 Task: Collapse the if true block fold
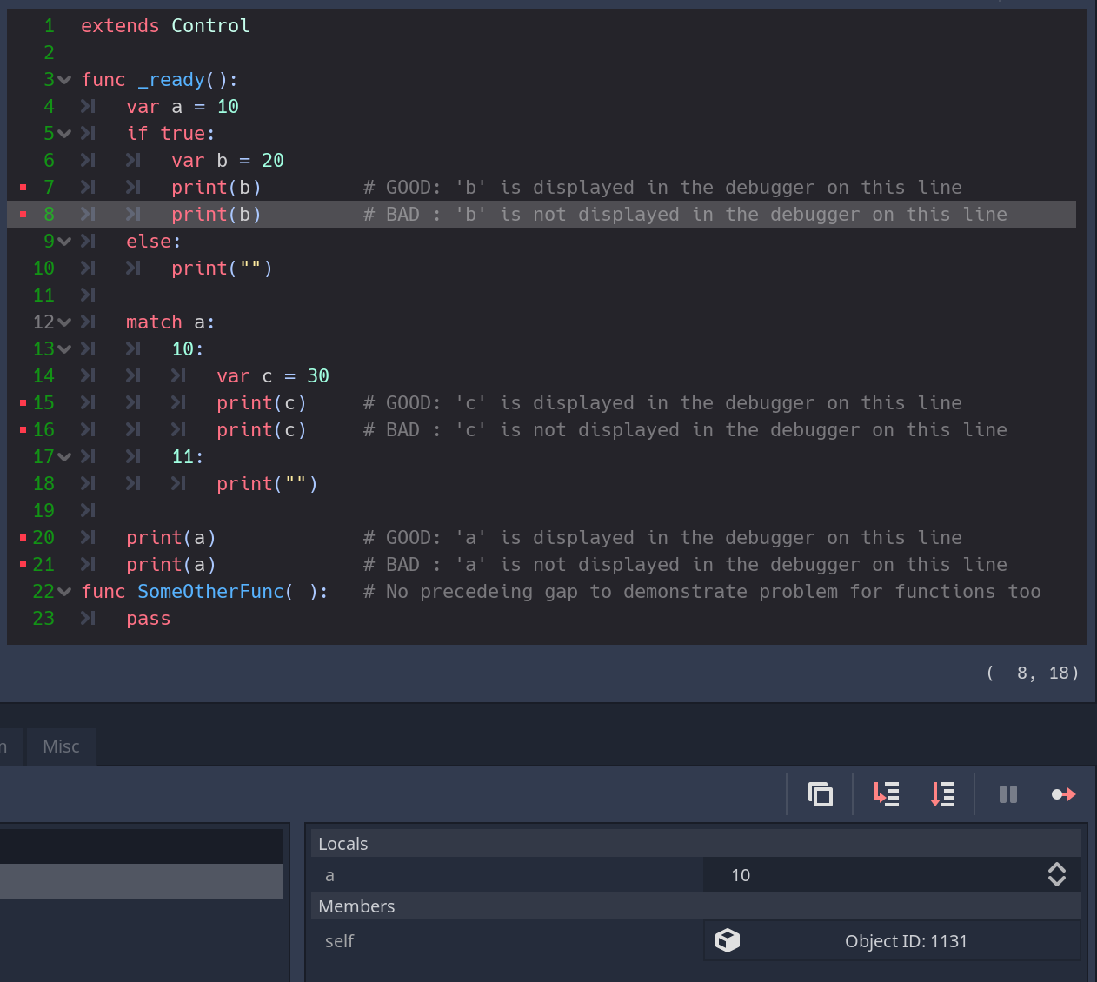pyautogui.click(x=65, y=133)
